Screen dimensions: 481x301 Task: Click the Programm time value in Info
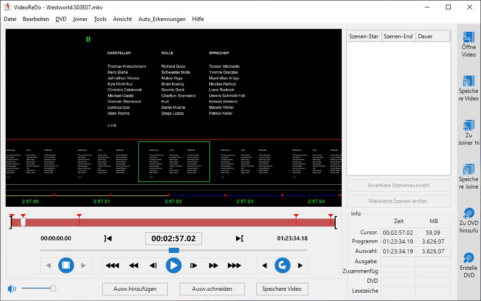[x=398, y=242]
